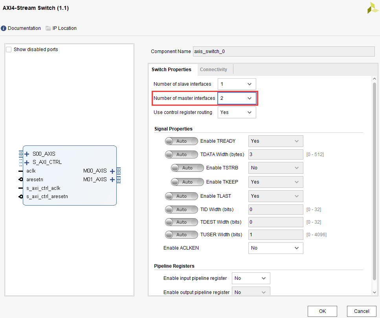
Task: Open Number of slave interfaces dropdown
Action: click(x=237, y=84)
